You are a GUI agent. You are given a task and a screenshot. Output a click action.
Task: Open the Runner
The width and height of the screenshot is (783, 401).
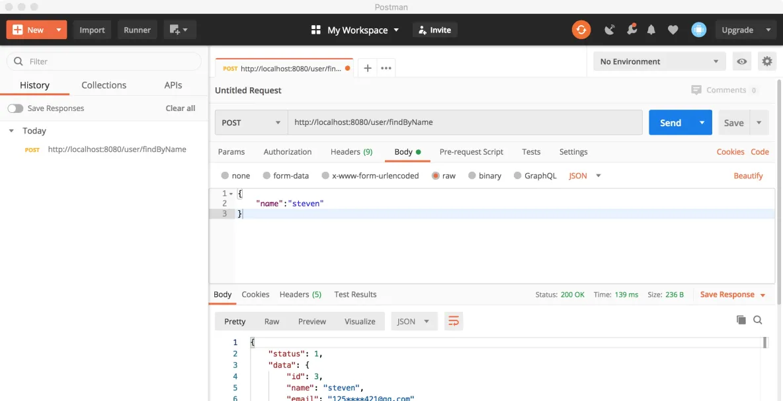coord(138,30)
